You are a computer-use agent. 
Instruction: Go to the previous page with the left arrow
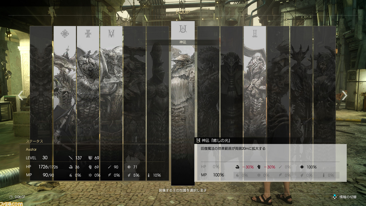pos(21,96)
